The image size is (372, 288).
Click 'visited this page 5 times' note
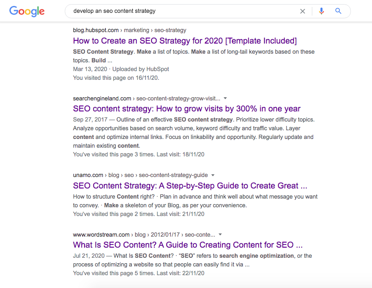(139, 273)
